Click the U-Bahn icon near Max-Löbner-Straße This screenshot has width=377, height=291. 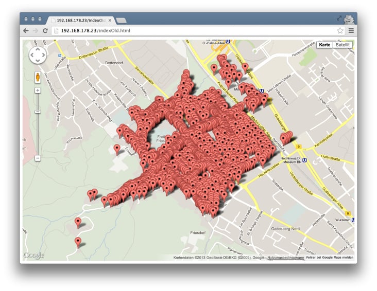tap(262, 91)
